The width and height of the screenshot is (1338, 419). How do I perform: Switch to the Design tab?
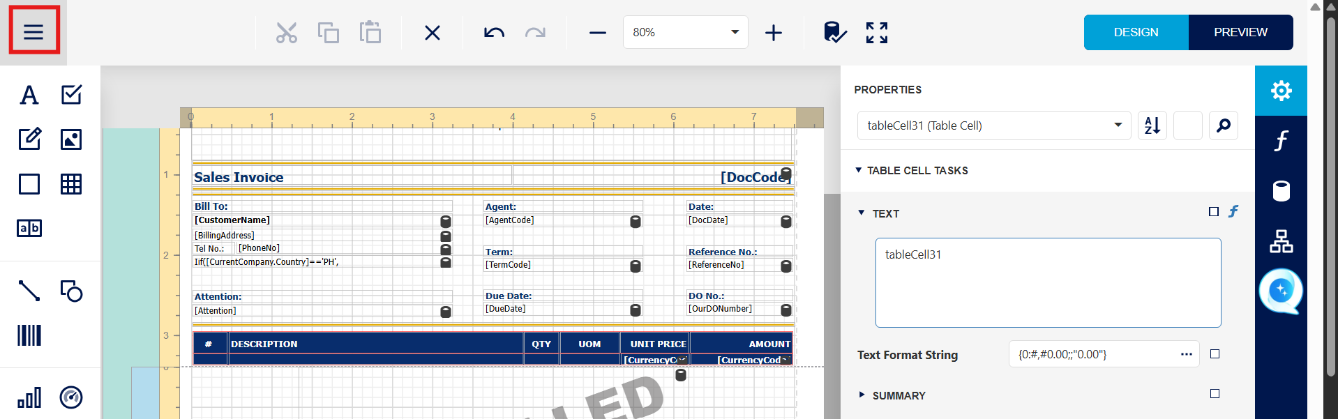[x=1136, y=32]
